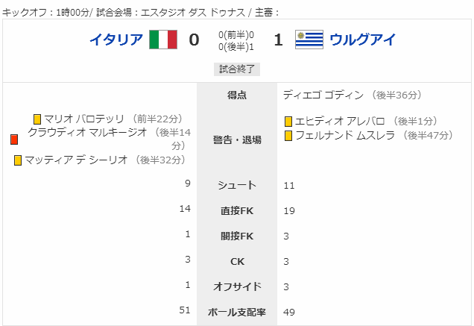474x326 pixels.
Task: Open the イタリア team link
Action: pyautogui.click(x=116, y=40)
